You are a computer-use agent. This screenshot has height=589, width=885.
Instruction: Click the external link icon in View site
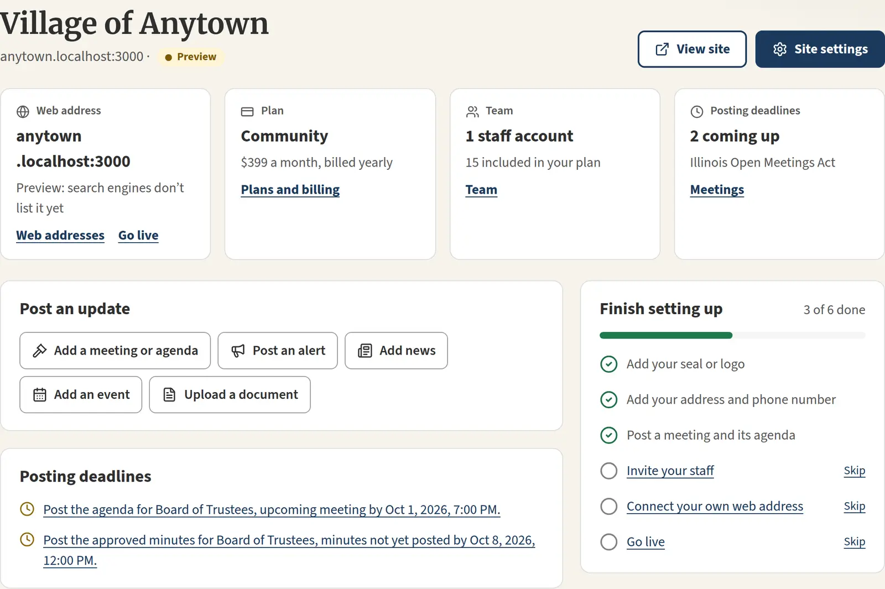click(x=662, y=49)
